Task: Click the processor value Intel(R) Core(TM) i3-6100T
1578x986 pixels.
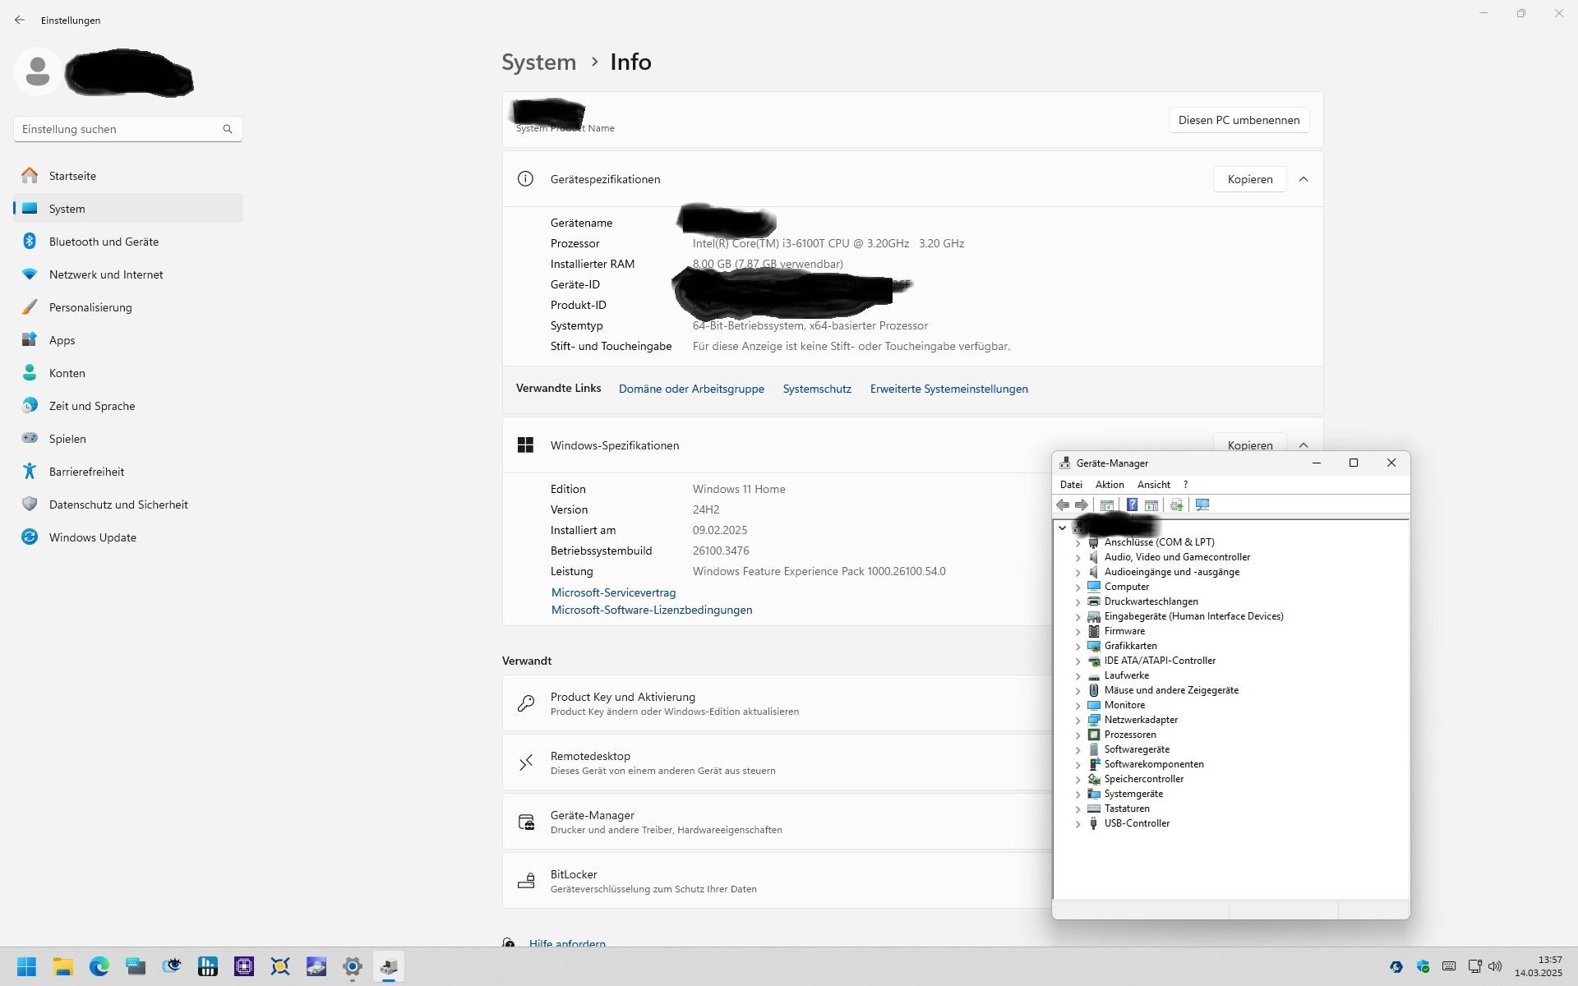Action: coord(828,243)
